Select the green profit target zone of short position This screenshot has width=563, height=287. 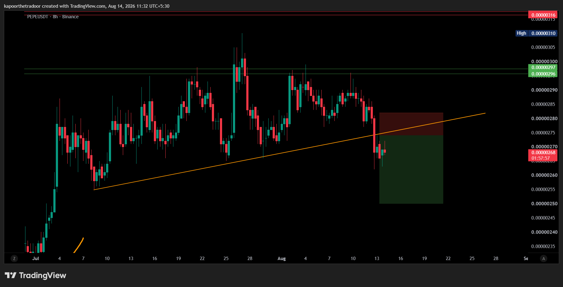pyautogui.click(x=411, y=169)
